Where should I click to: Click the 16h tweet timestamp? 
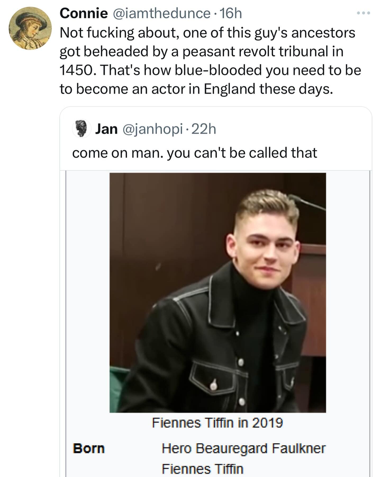click(x=231, y=13)
